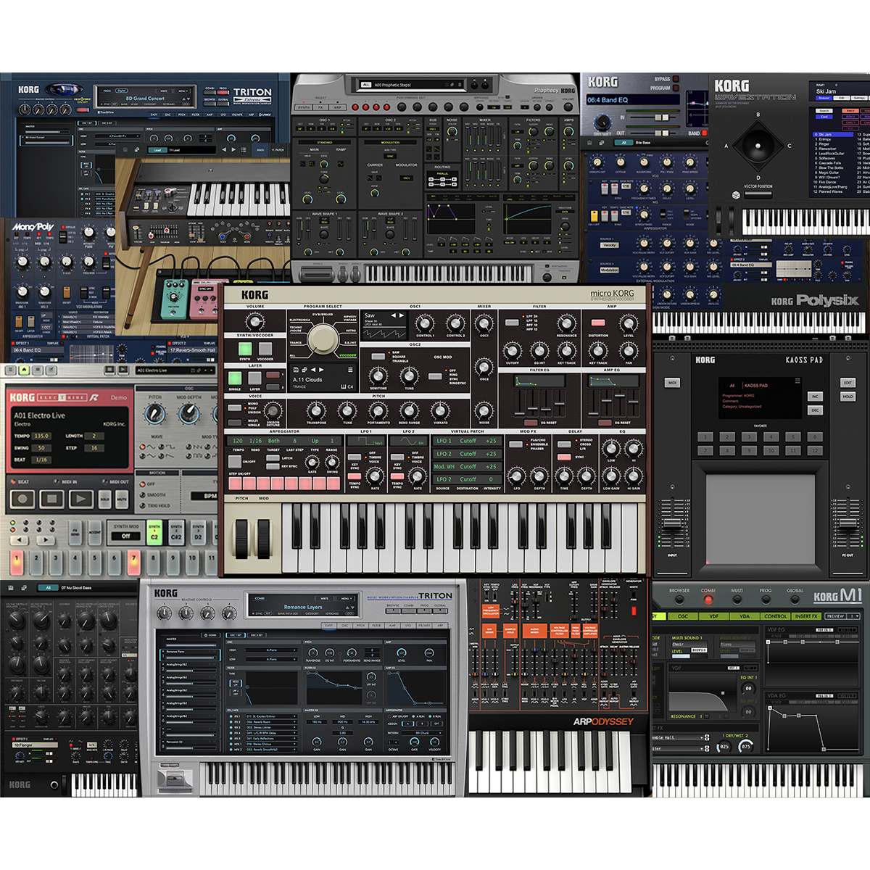Enable SYNTH mode on microKORG
Viewport: 870px width, 870px height.
click(245, 349)
